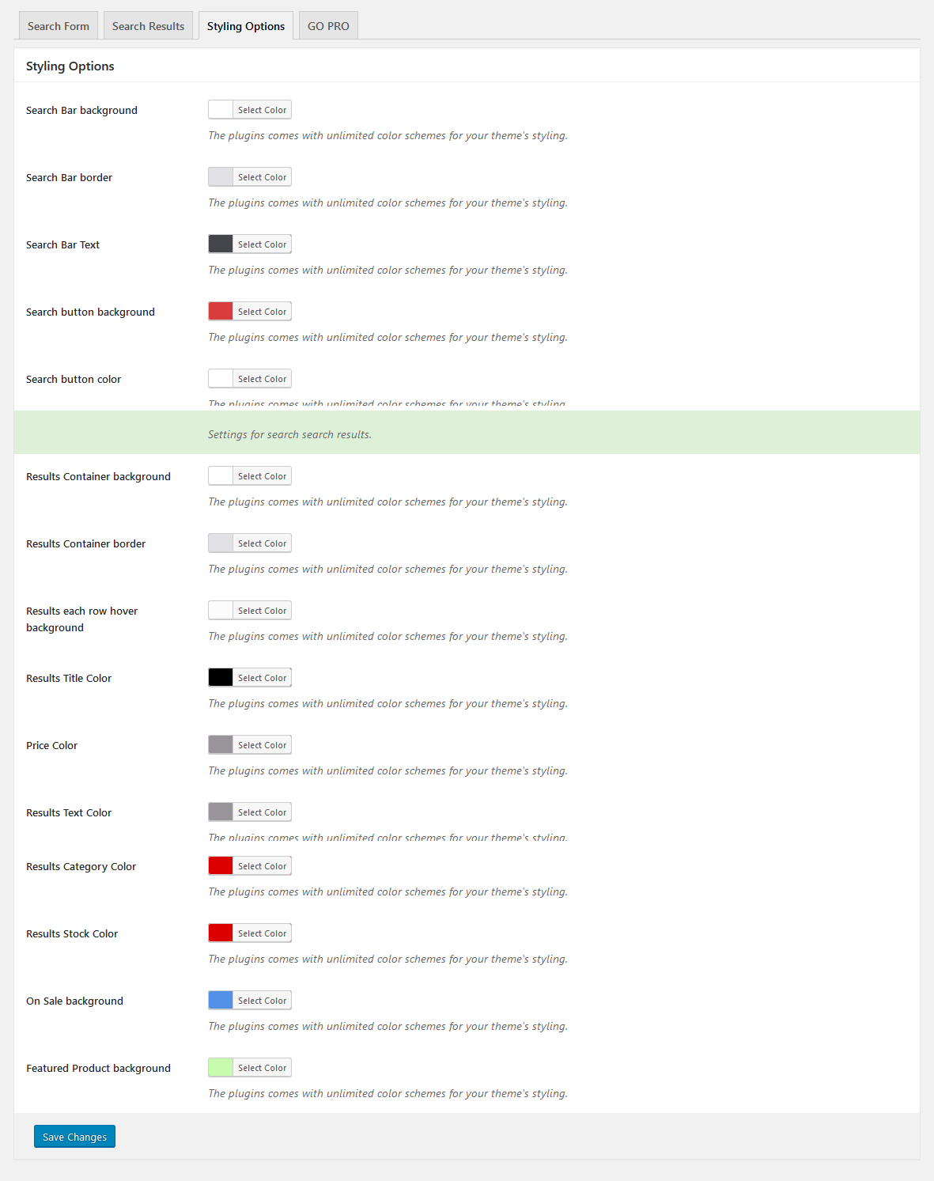Open the GO PRO tab
This screenshot has height=1181, width=934.
coord(328,26)
